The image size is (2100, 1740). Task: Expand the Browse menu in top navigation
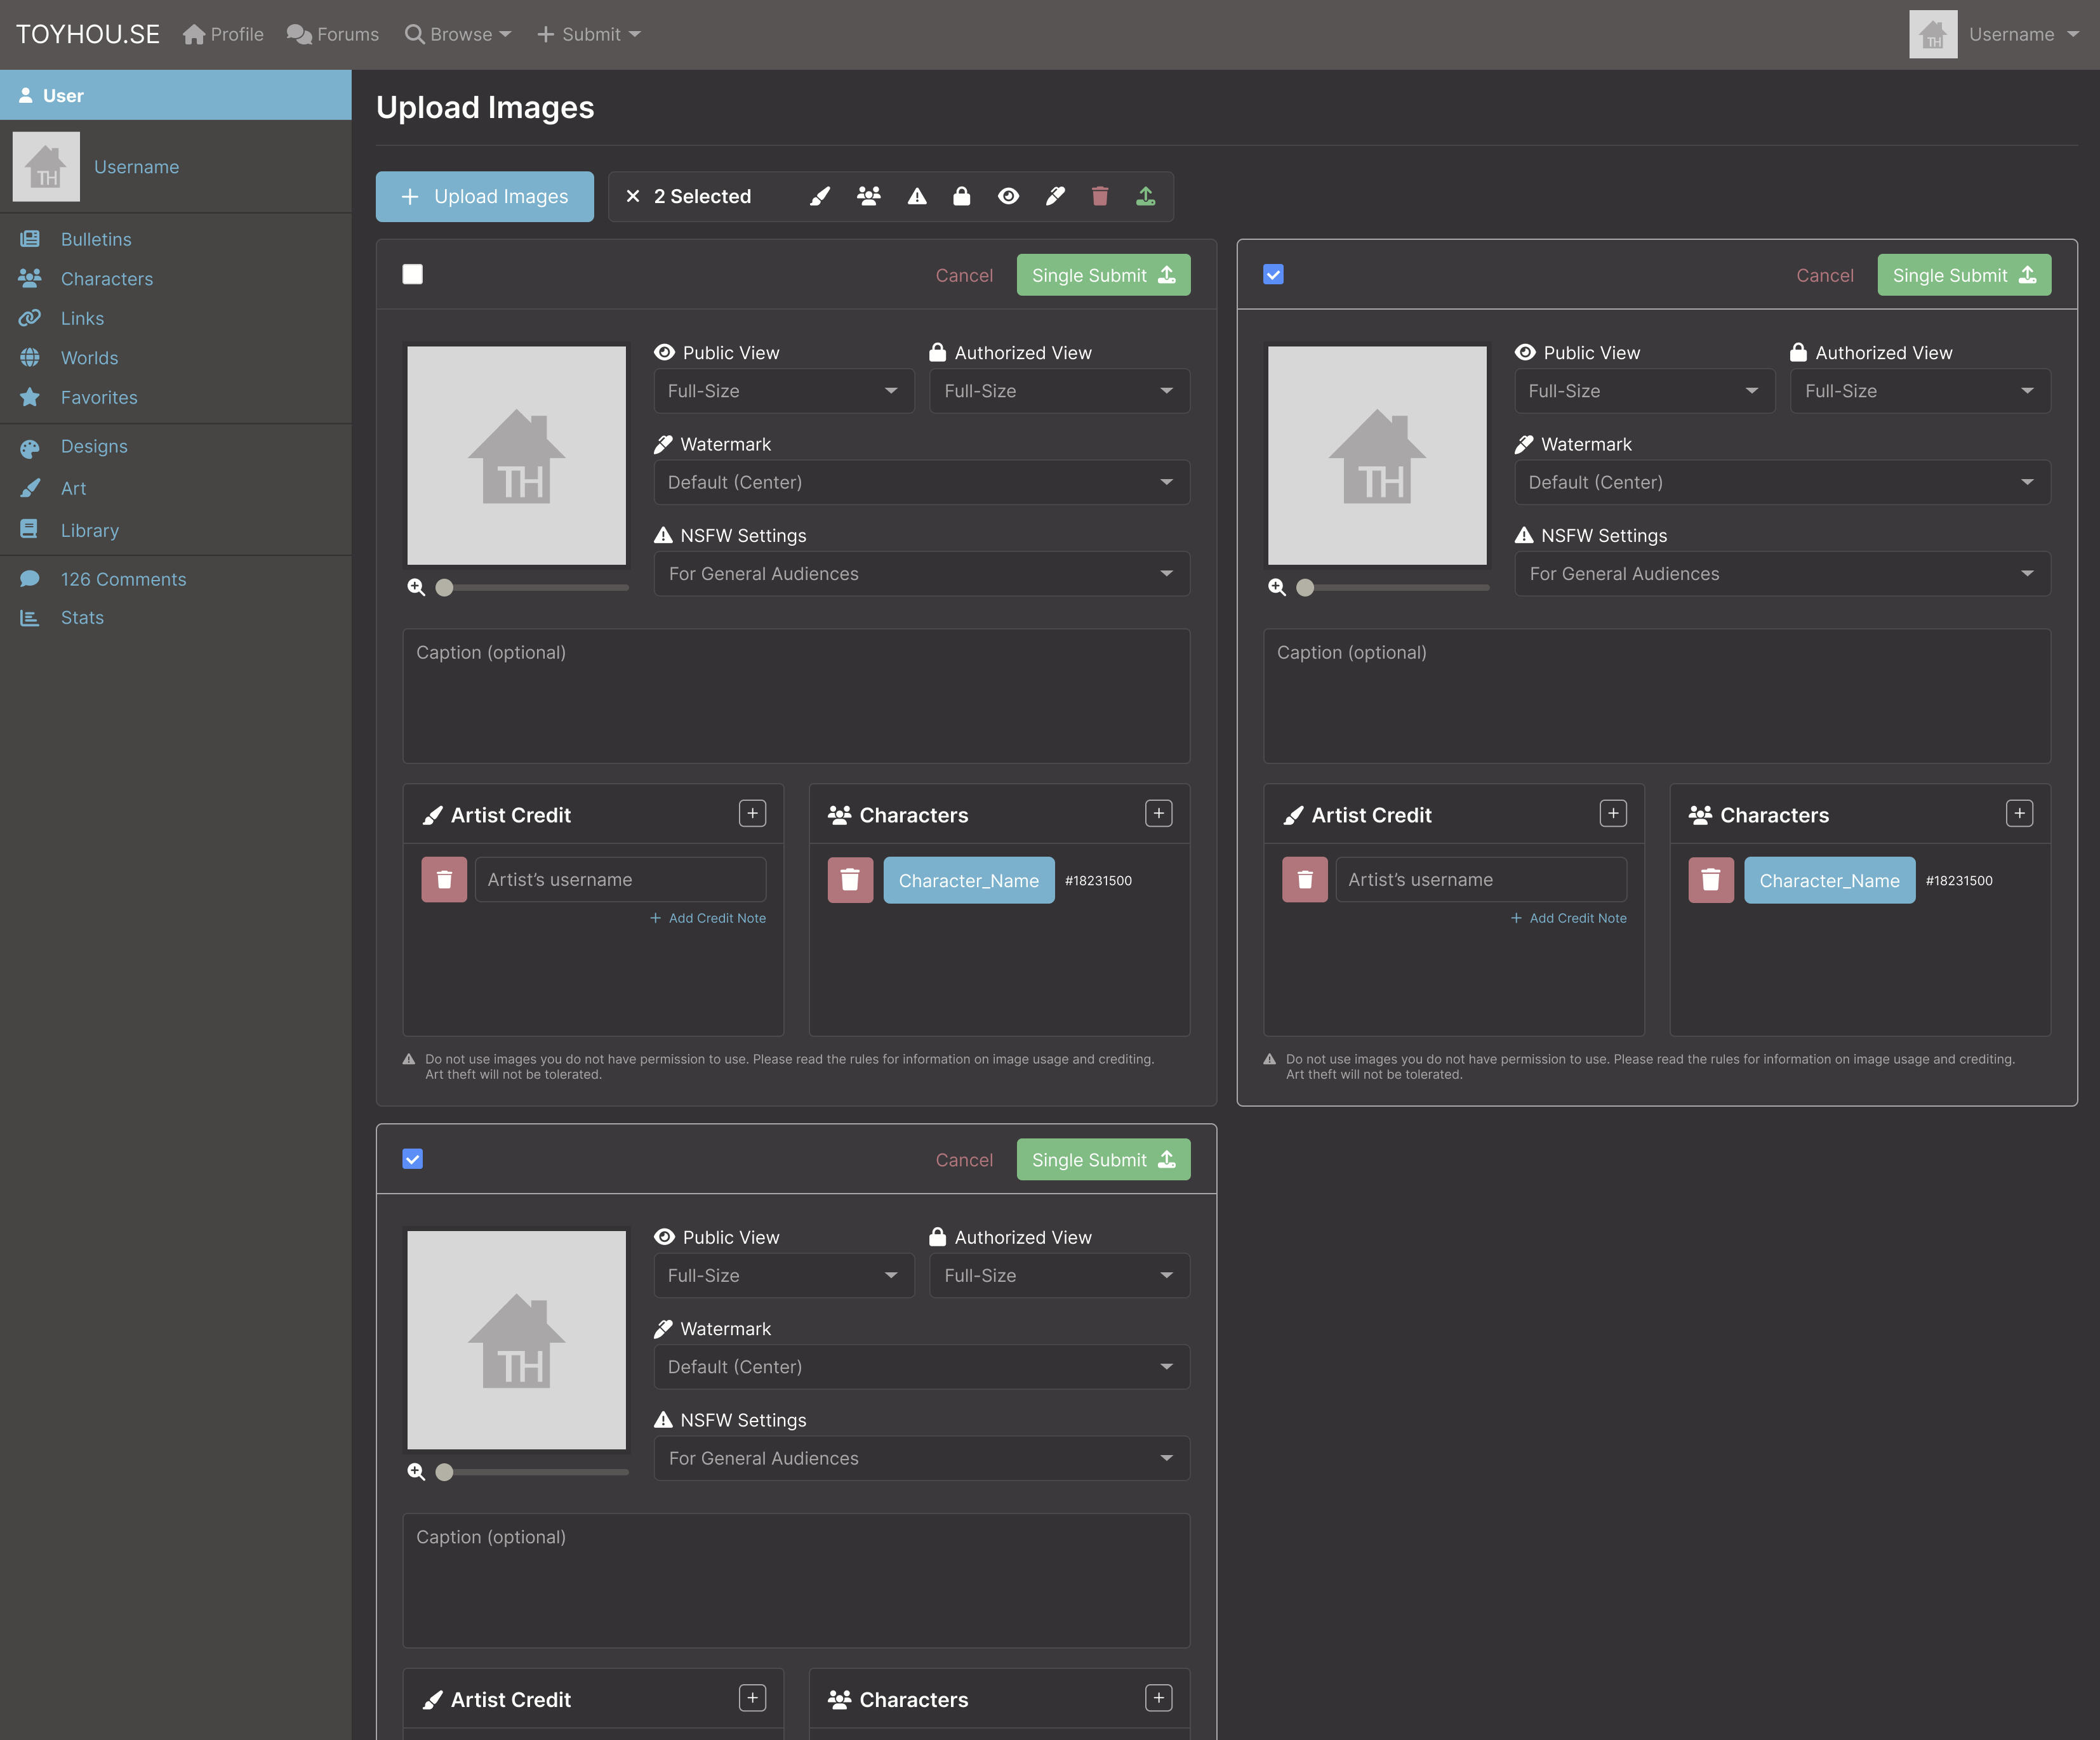[458, 35]
